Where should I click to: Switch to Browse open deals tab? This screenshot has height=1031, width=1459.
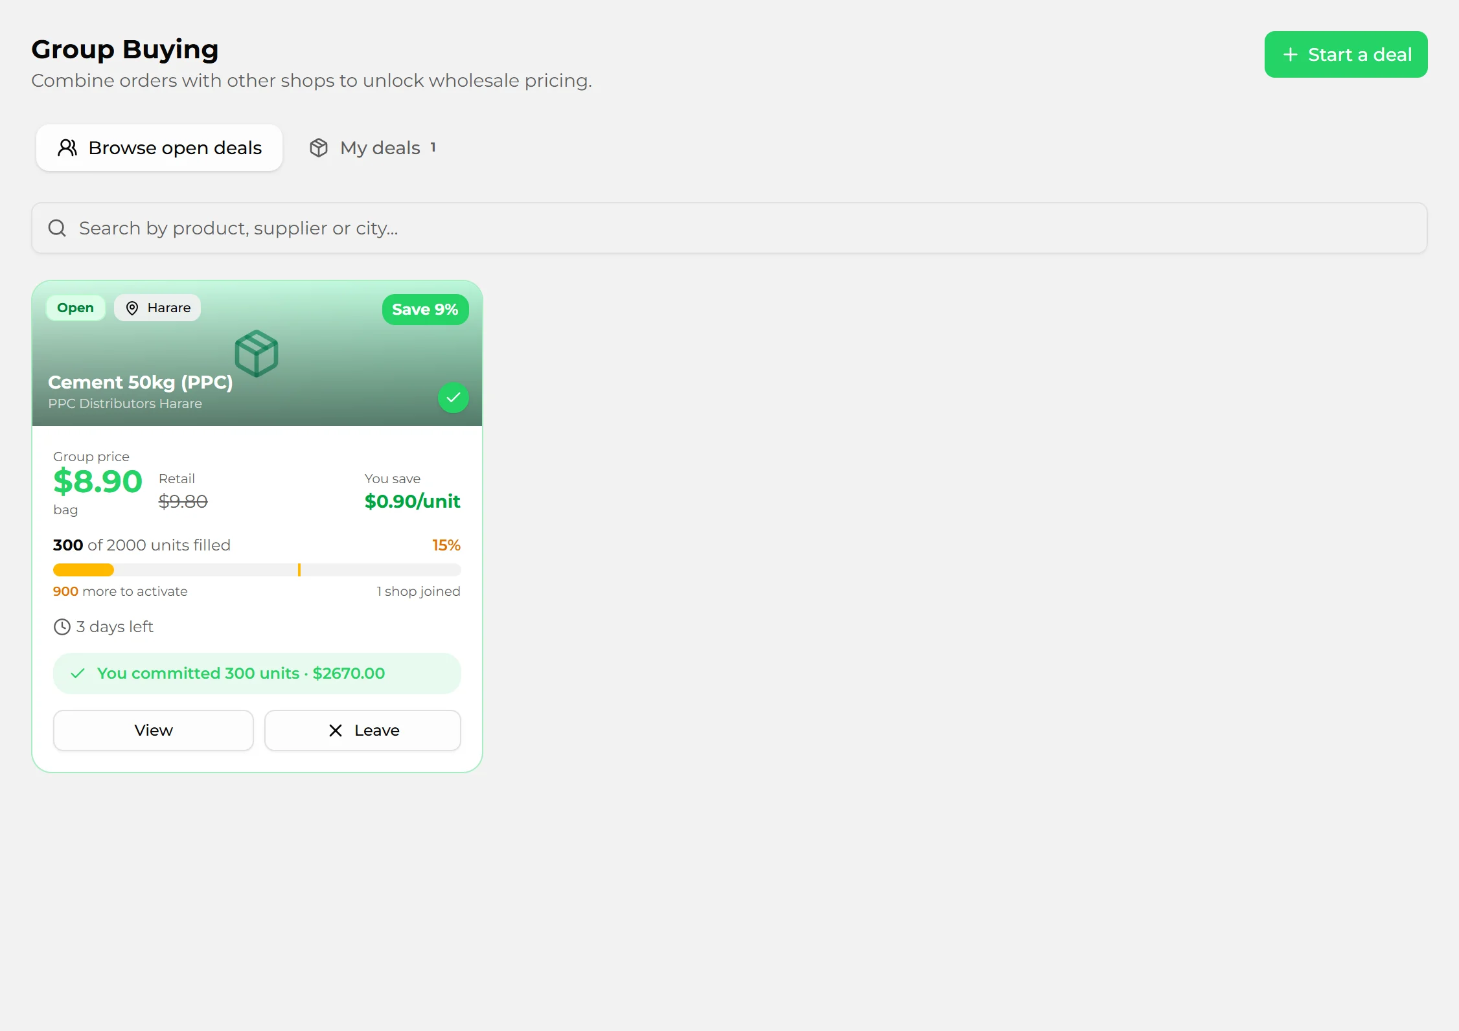[x=159, y=148]
